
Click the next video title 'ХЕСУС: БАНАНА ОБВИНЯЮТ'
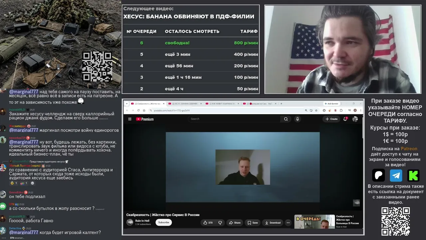(x=189, y=16)
